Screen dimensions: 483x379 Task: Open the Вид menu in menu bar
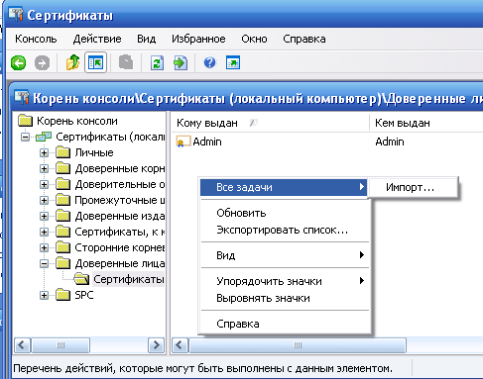tap(146, 39)
